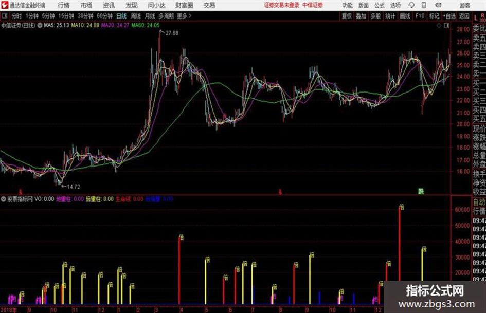Screen dimensions: 486x313
Task: Open the 财富圈 menu
Action: coord(185,5)
